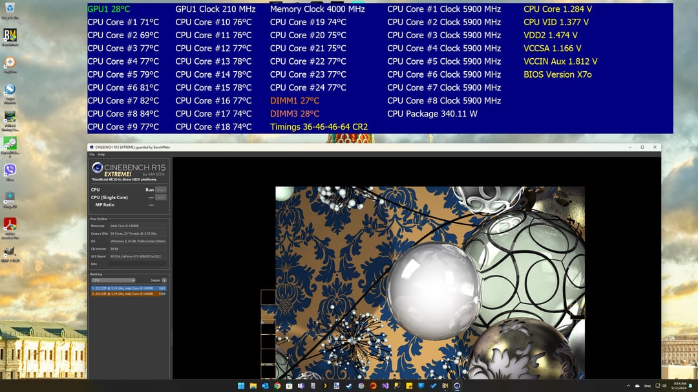698x392 pixels.
Task: Click the 'Timings 36-46-46-64 CR2' reading
Action: pos(319,127)
